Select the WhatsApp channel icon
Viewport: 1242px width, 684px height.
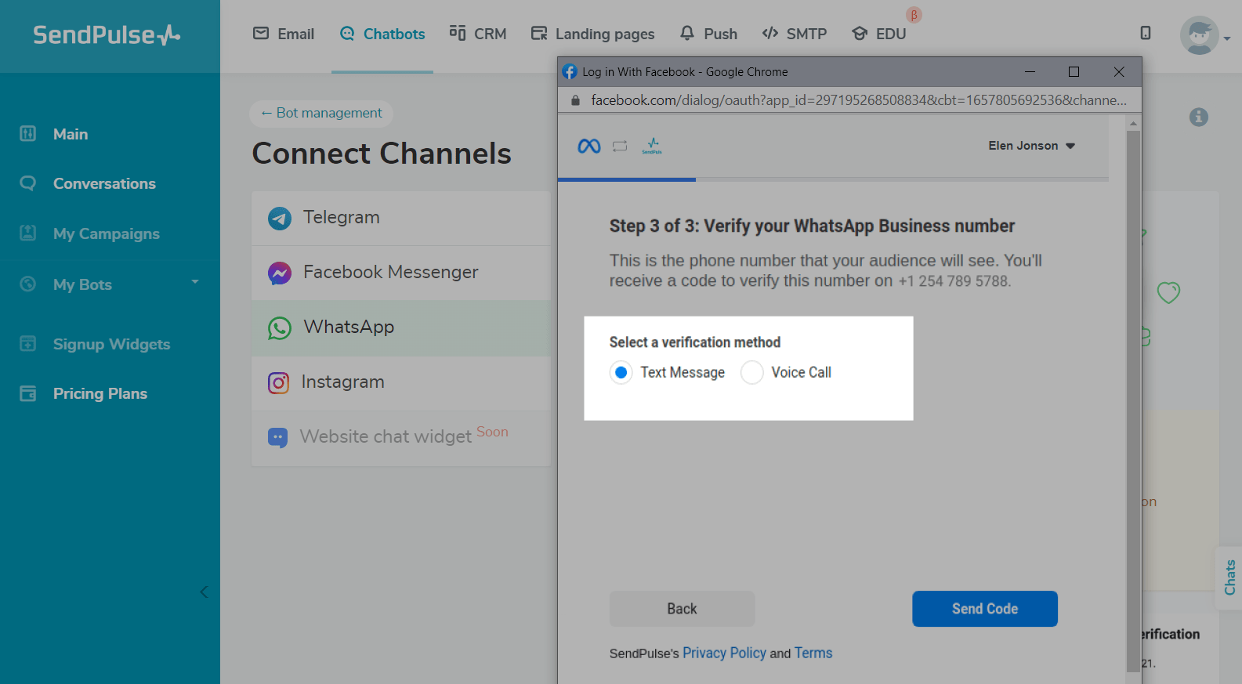pyautogui.click(x=280, y=328)
